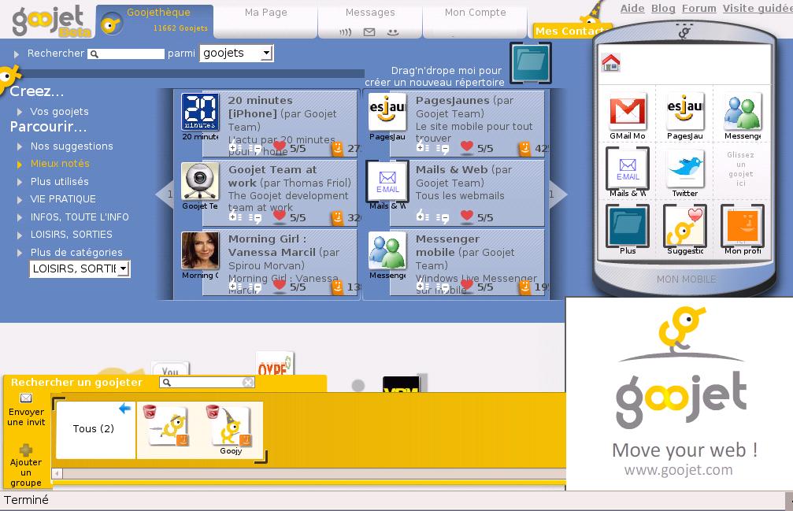Click the Goojy contact avatar
The height and width of the screenshot is (511, 793).
(x=231, y=427)
